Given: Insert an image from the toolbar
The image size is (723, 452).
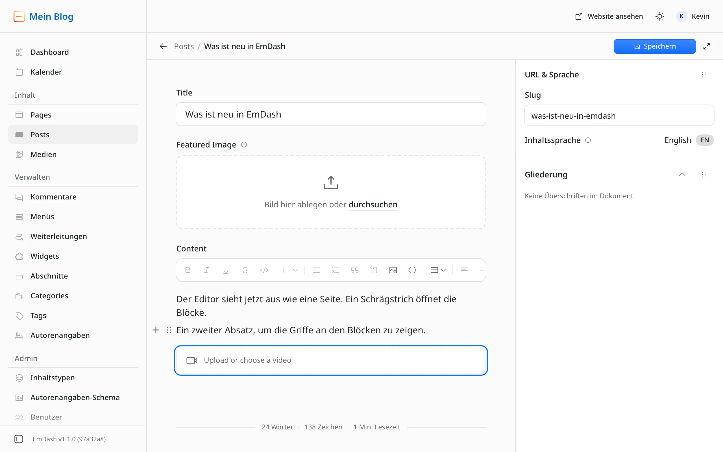Looking at the screenshot, I should (x=393, y=270).
